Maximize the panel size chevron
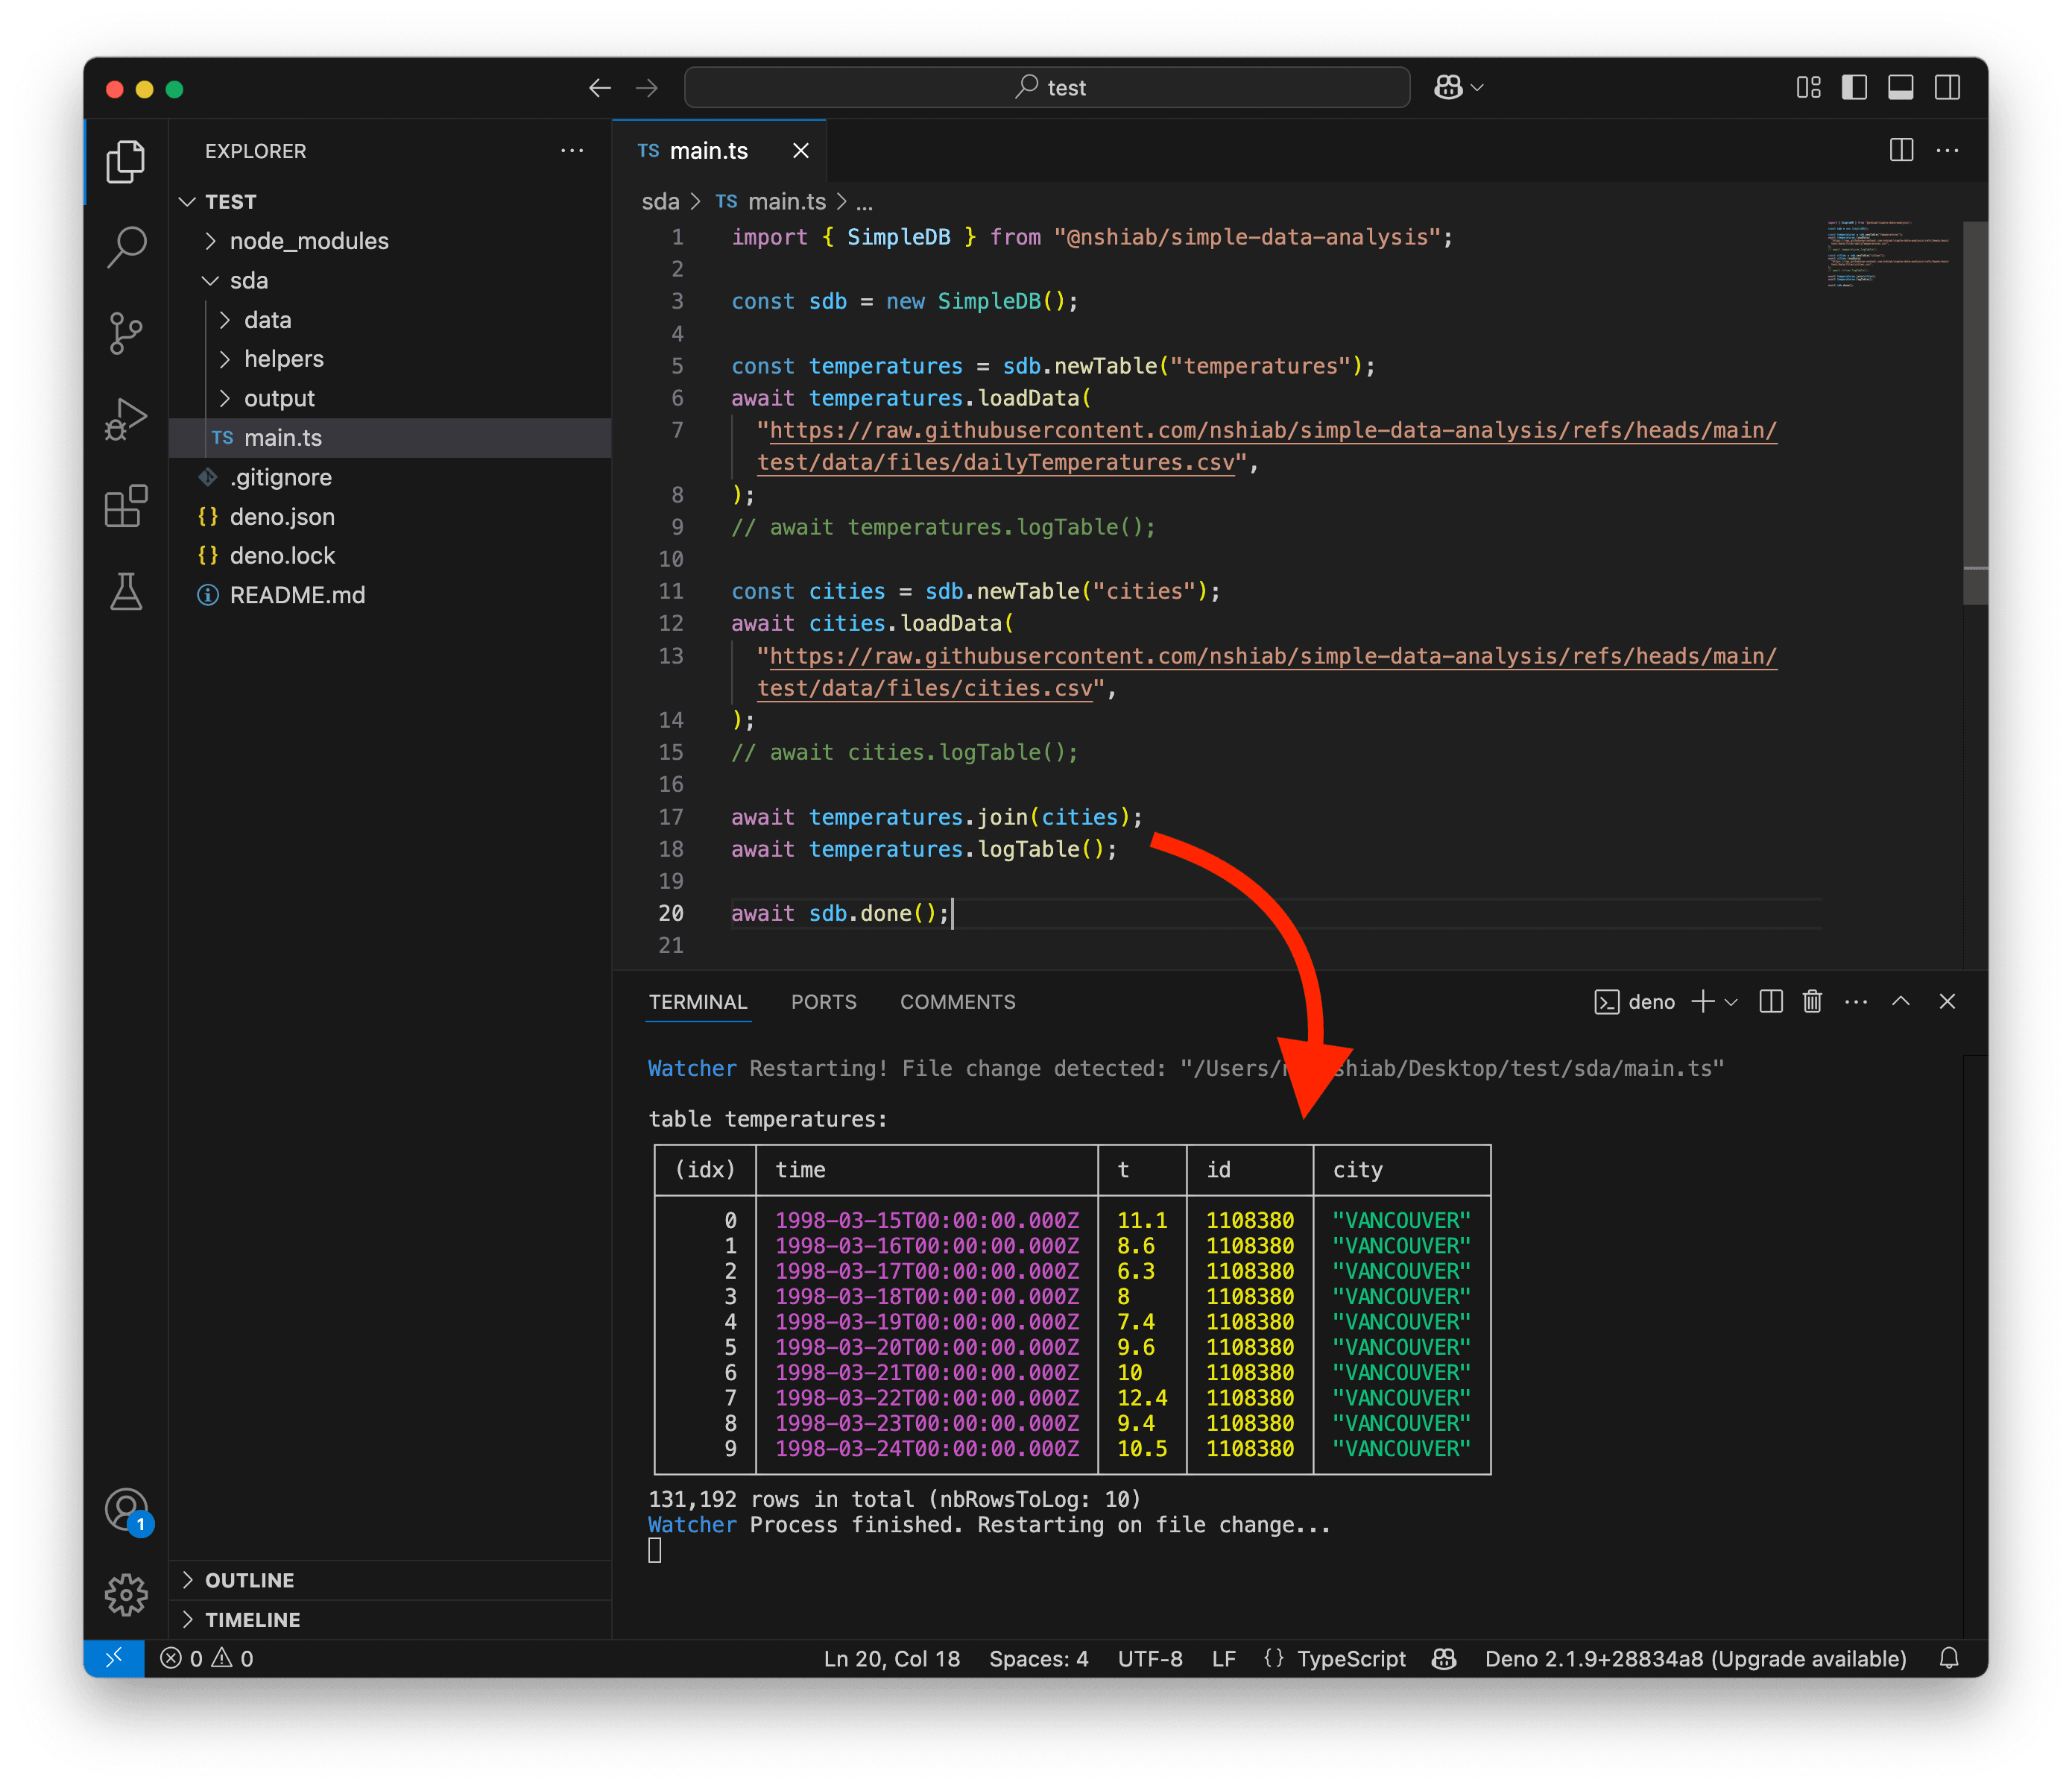Image resolution: width=2072 pixels, height=1788 pixels. click(1901, 1001)
